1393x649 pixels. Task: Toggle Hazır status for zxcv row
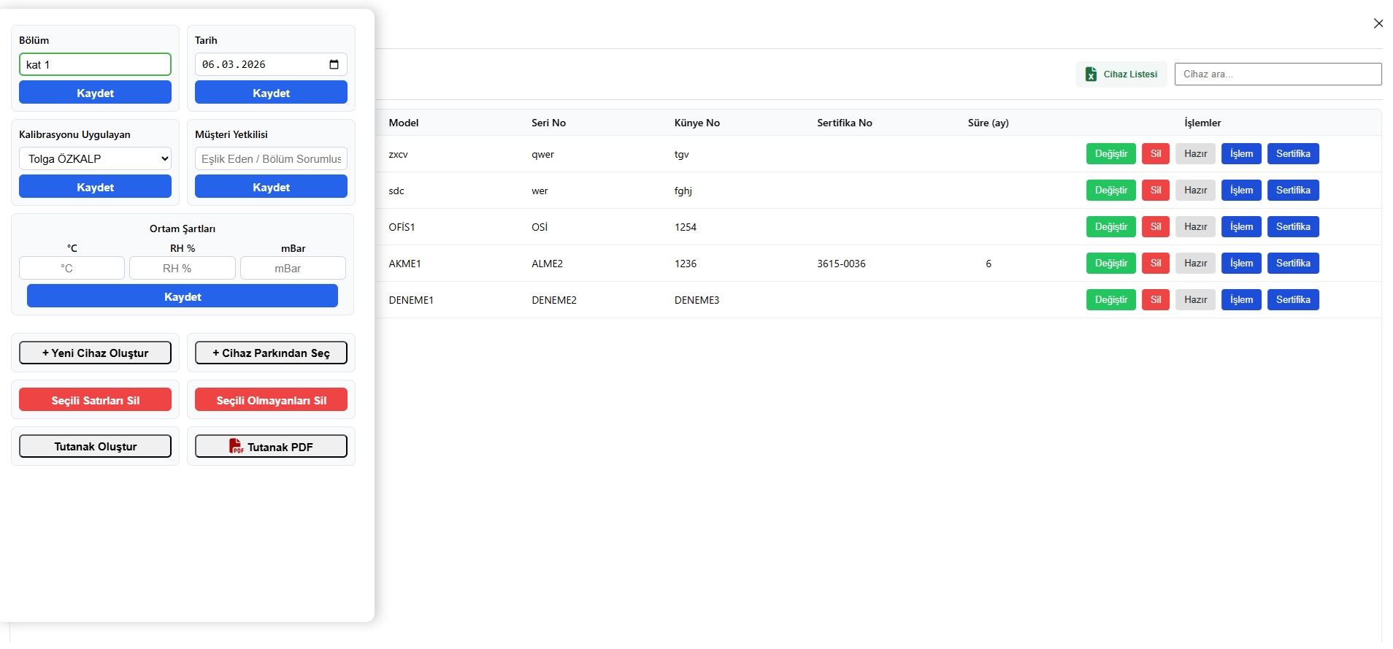click(1195, 154)
